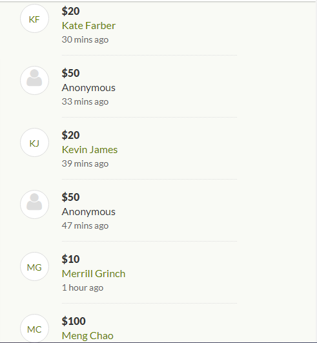317x343 pixels.
Task: Click the MG initials avatar
Action: 34,266
